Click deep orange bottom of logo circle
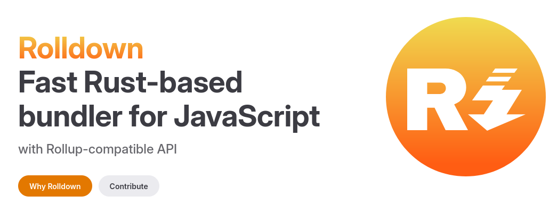This screenshot has width=557, height=204. pos(466,163)
